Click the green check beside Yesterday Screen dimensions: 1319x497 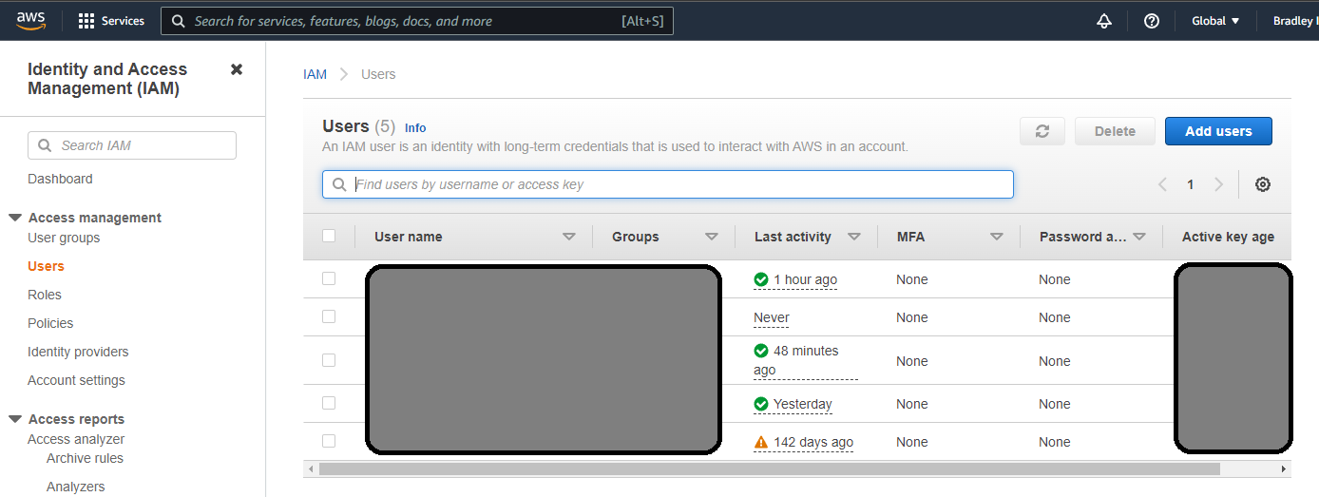[x=761, y=404]
